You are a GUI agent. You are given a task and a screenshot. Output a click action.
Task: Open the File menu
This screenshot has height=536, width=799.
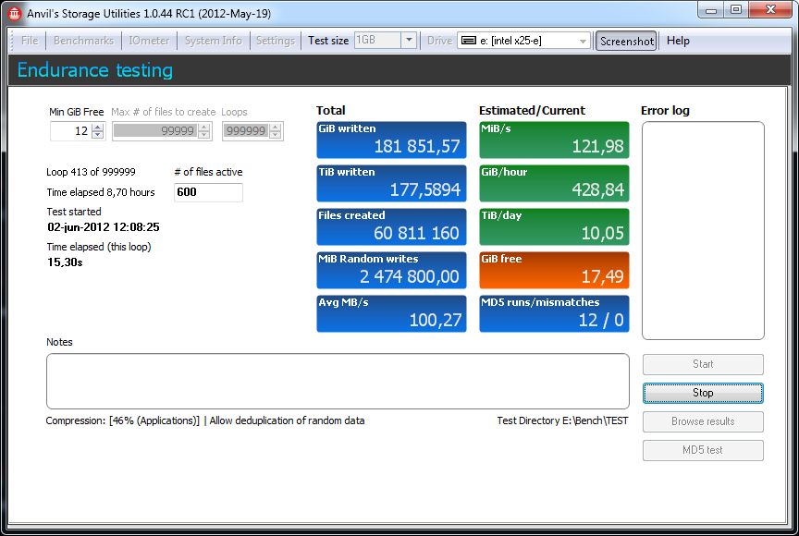point(30,41)
